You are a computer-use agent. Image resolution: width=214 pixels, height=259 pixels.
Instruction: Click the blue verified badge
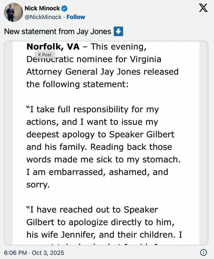click(x=64, y=9)
